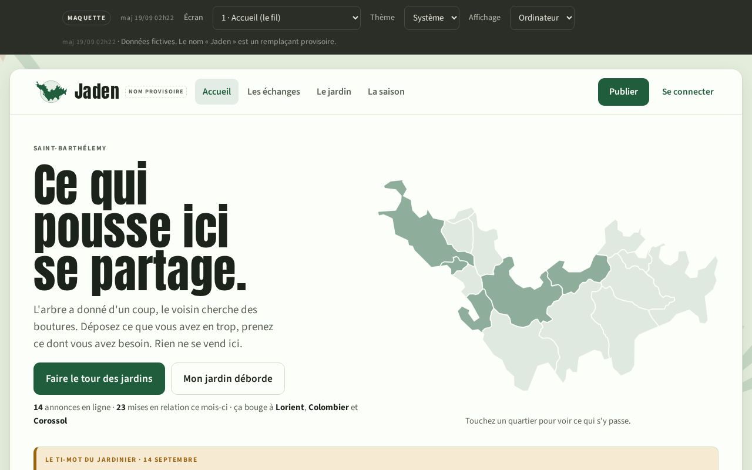Click the Mon jardin déborde button
The image size is (752, 470).
[228, 378]
